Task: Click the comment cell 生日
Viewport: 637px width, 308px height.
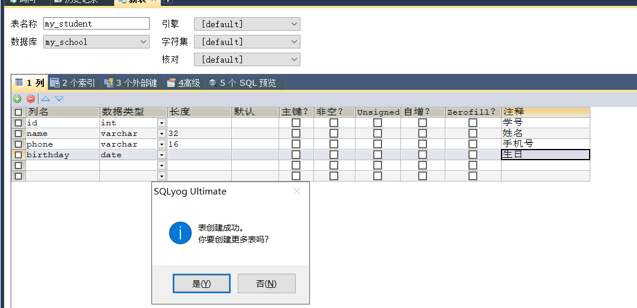Action: click(x=545, y=155)
